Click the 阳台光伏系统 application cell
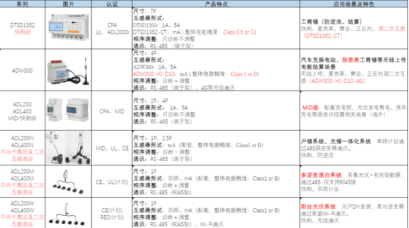The height and width of the screenshot is (228, 409). pyautogui.click(x=353, y=213)
